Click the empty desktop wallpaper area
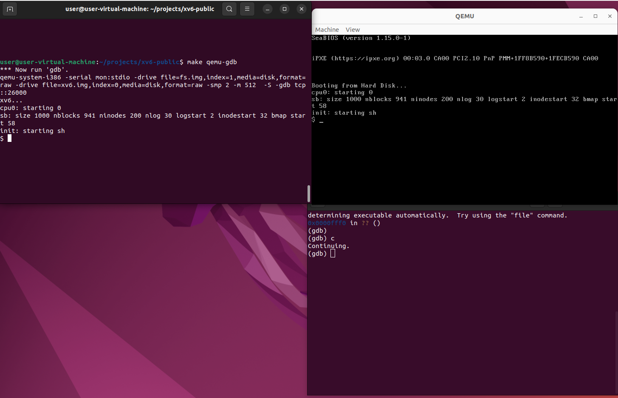The width and height of the screenshot is (618, 398). (127, 319)
